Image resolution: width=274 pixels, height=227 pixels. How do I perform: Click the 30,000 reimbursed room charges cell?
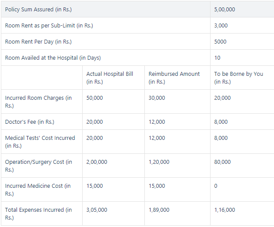[157, 98]
